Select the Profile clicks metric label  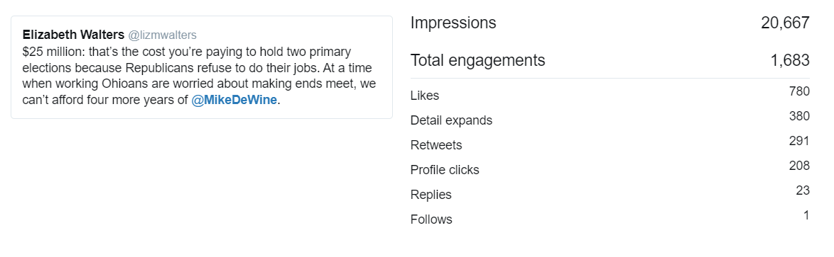445,170
